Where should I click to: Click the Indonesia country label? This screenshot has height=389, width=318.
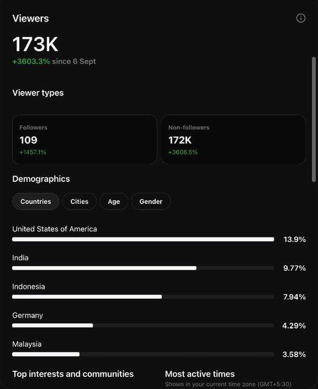(29, 287)
